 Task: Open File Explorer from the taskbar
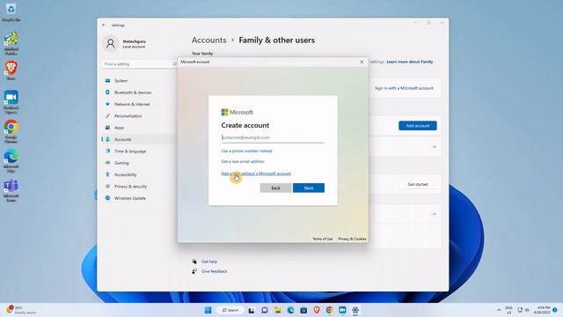point(278,310)
